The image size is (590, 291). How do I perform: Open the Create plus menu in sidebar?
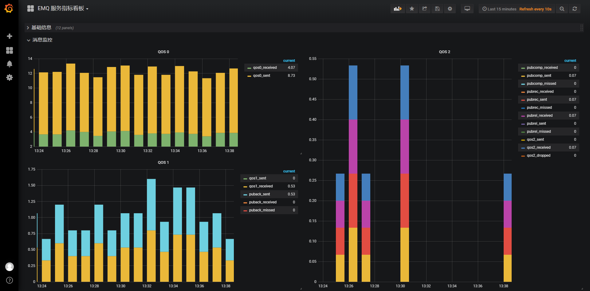[x=10, y=36]
